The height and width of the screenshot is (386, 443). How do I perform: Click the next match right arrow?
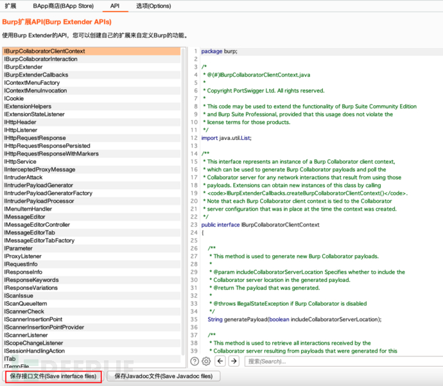(234, 362)
